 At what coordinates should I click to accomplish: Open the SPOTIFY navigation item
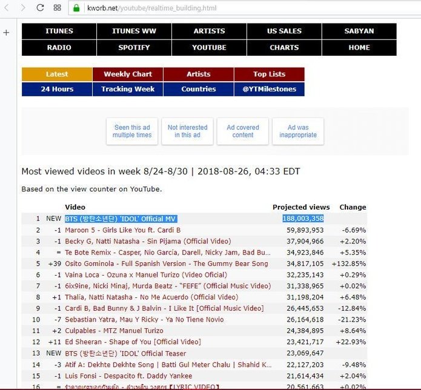pos(134,48)
